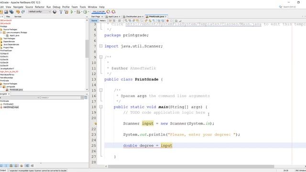Switch to the Services panel tab
306x172 pixels.
pos(18,17)
